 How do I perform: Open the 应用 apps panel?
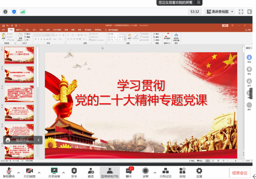point(182,173)
